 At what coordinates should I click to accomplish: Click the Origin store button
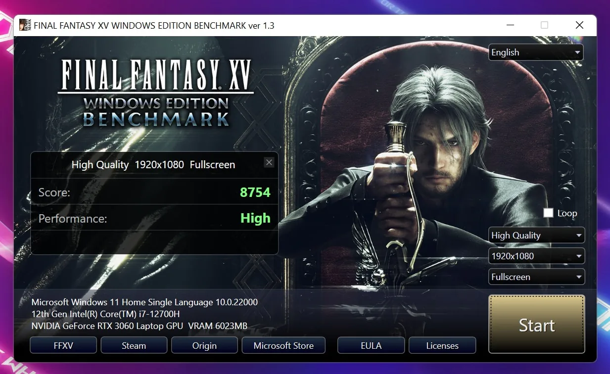coord(204,345)
